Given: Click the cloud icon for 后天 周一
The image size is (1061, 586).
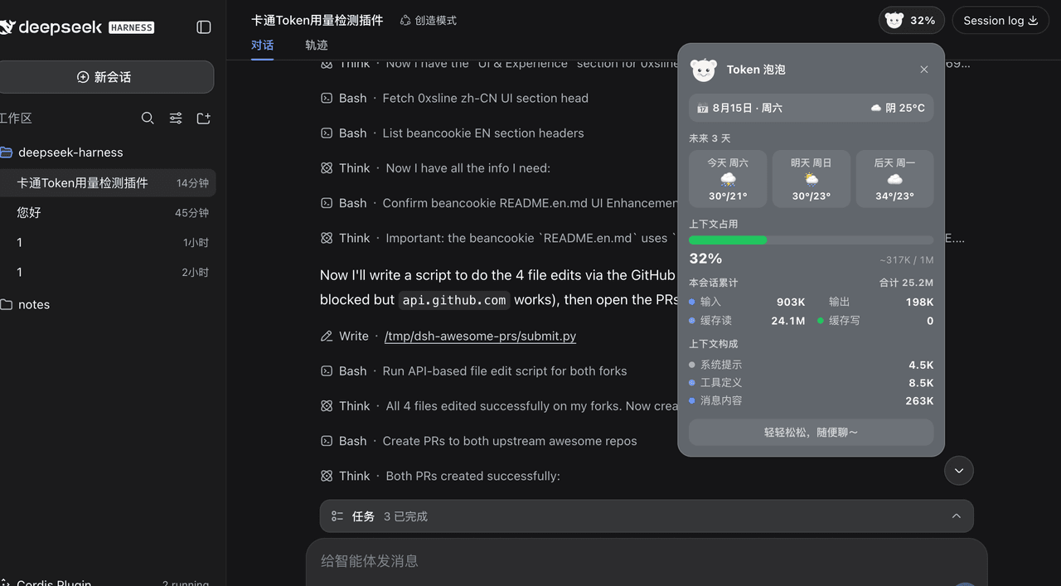Looking at the screenshot, I should tap(894, 179).
